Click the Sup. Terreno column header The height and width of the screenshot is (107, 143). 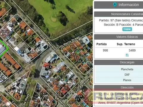[x=126, y=44]
